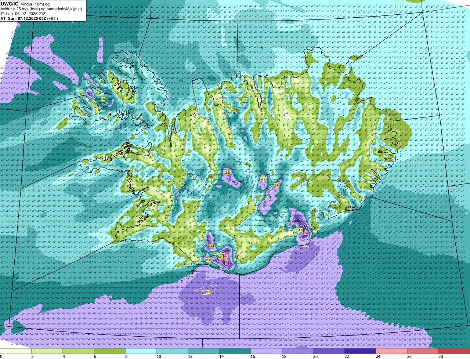Click the yellow gust label reading 31
The image size is (470, 359).
point(211,246)
